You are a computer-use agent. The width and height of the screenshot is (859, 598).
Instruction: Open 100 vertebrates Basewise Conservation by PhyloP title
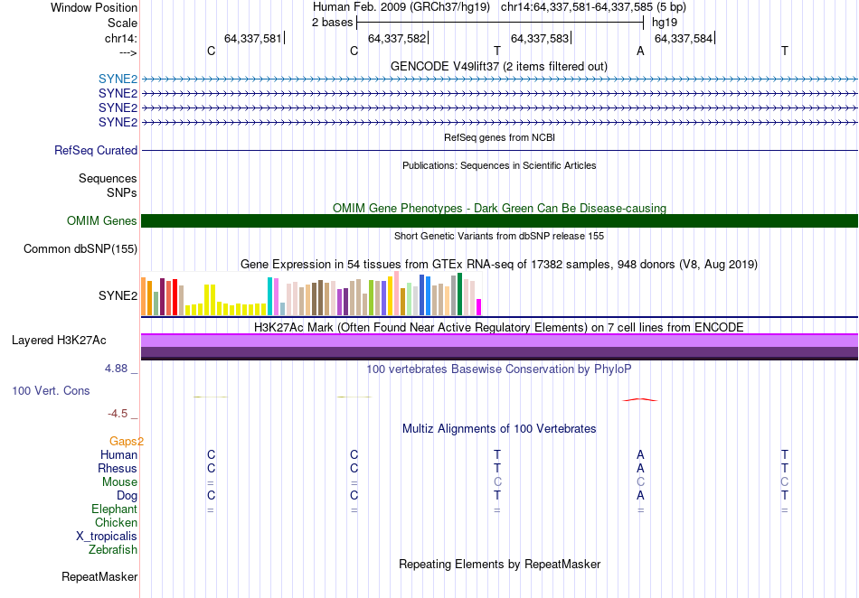(499, 369)
